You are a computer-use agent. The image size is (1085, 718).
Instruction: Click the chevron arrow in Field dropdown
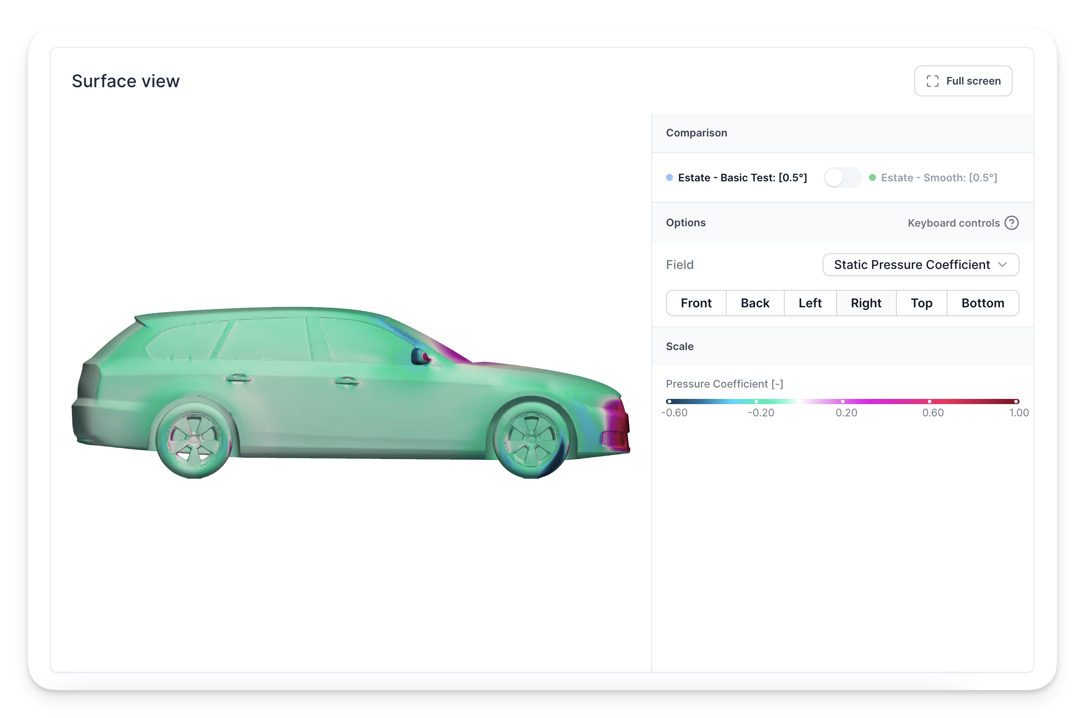1002,265
